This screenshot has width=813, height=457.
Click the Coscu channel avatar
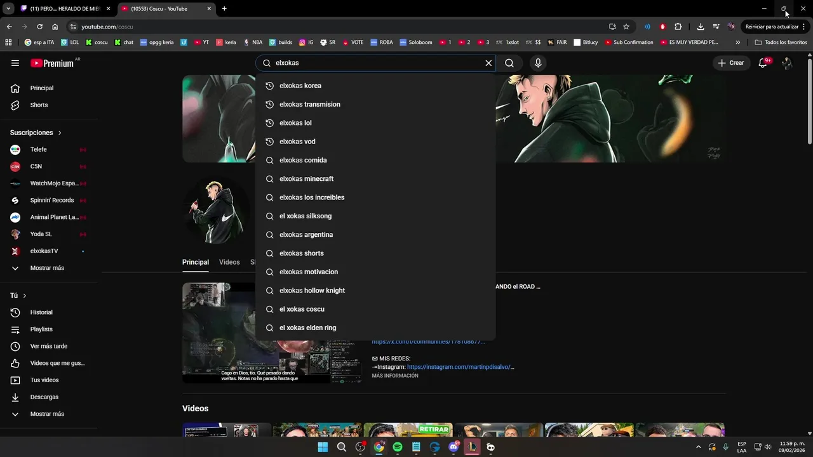pos(216,210)
